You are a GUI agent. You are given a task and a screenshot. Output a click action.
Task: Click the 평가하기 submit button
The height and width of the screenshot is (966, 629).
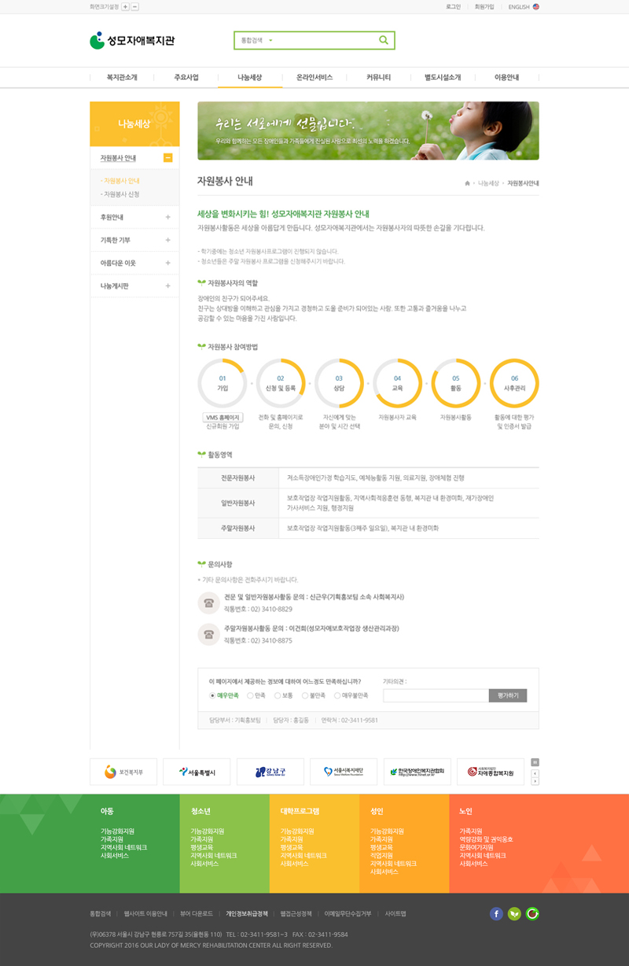tap(507, 695)
